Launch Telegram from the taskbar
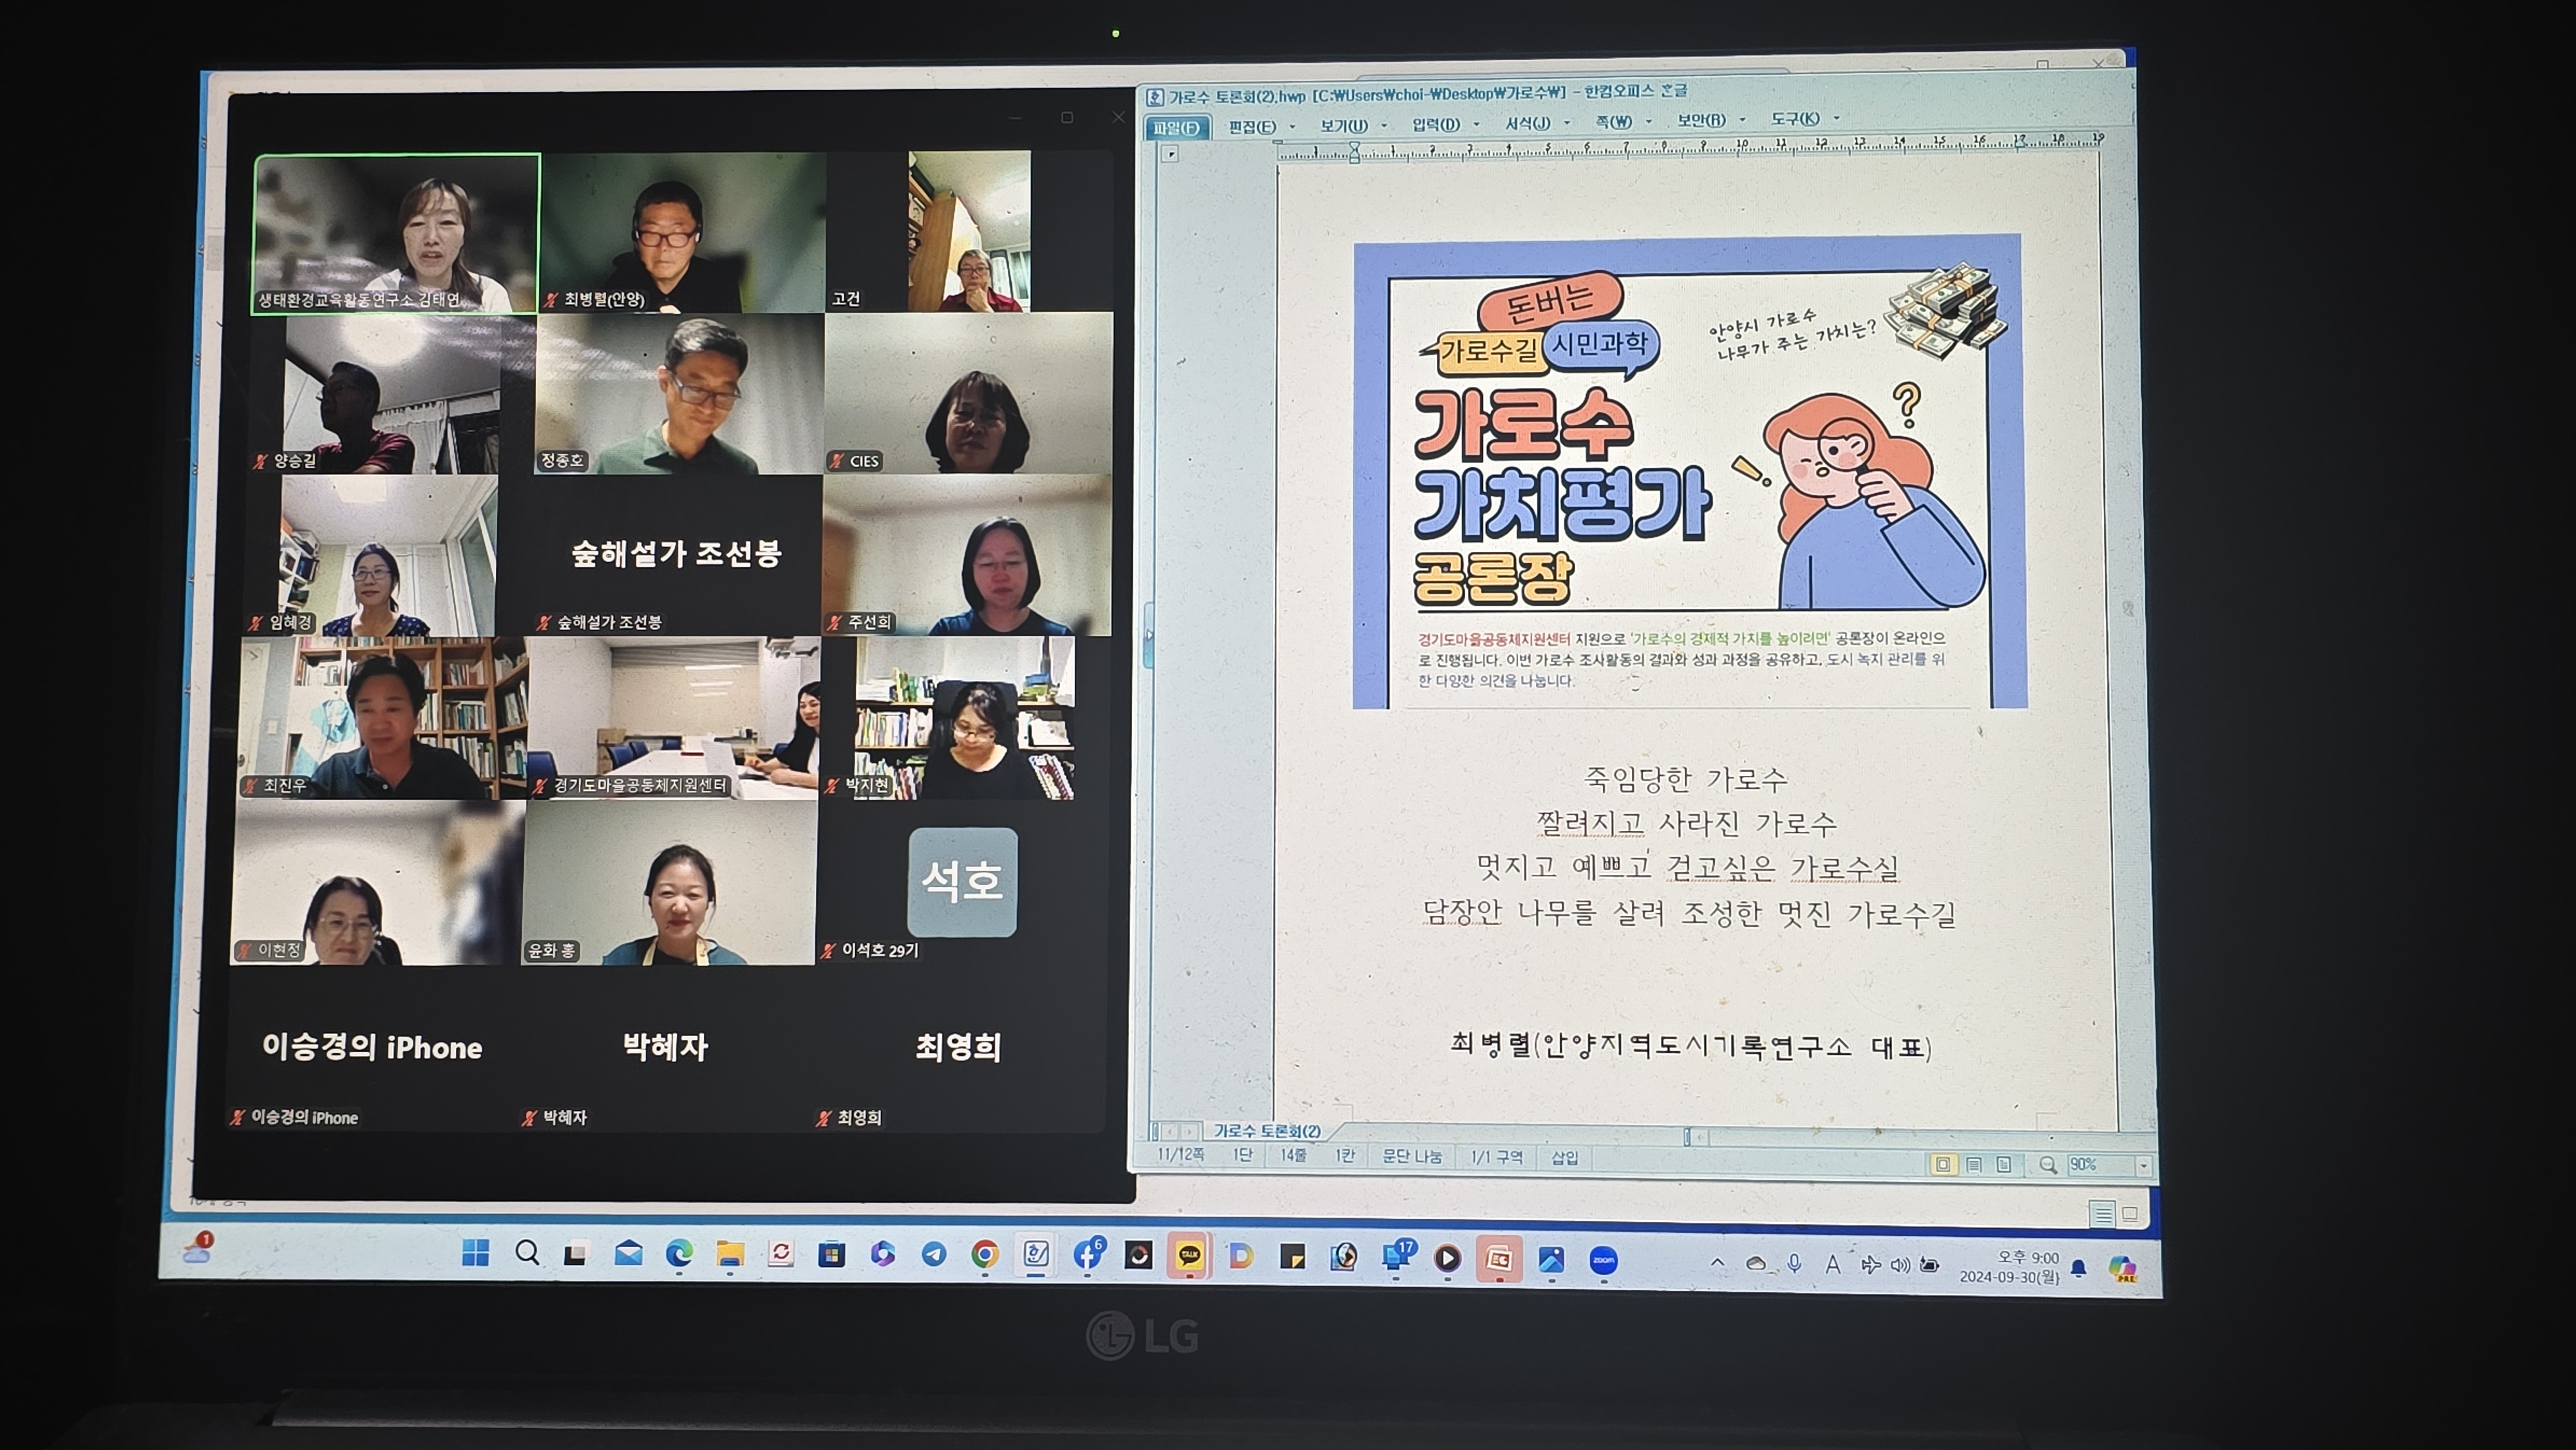Image resolution: width=2576 pixels, height=1450 pixels. (933, 1255)
